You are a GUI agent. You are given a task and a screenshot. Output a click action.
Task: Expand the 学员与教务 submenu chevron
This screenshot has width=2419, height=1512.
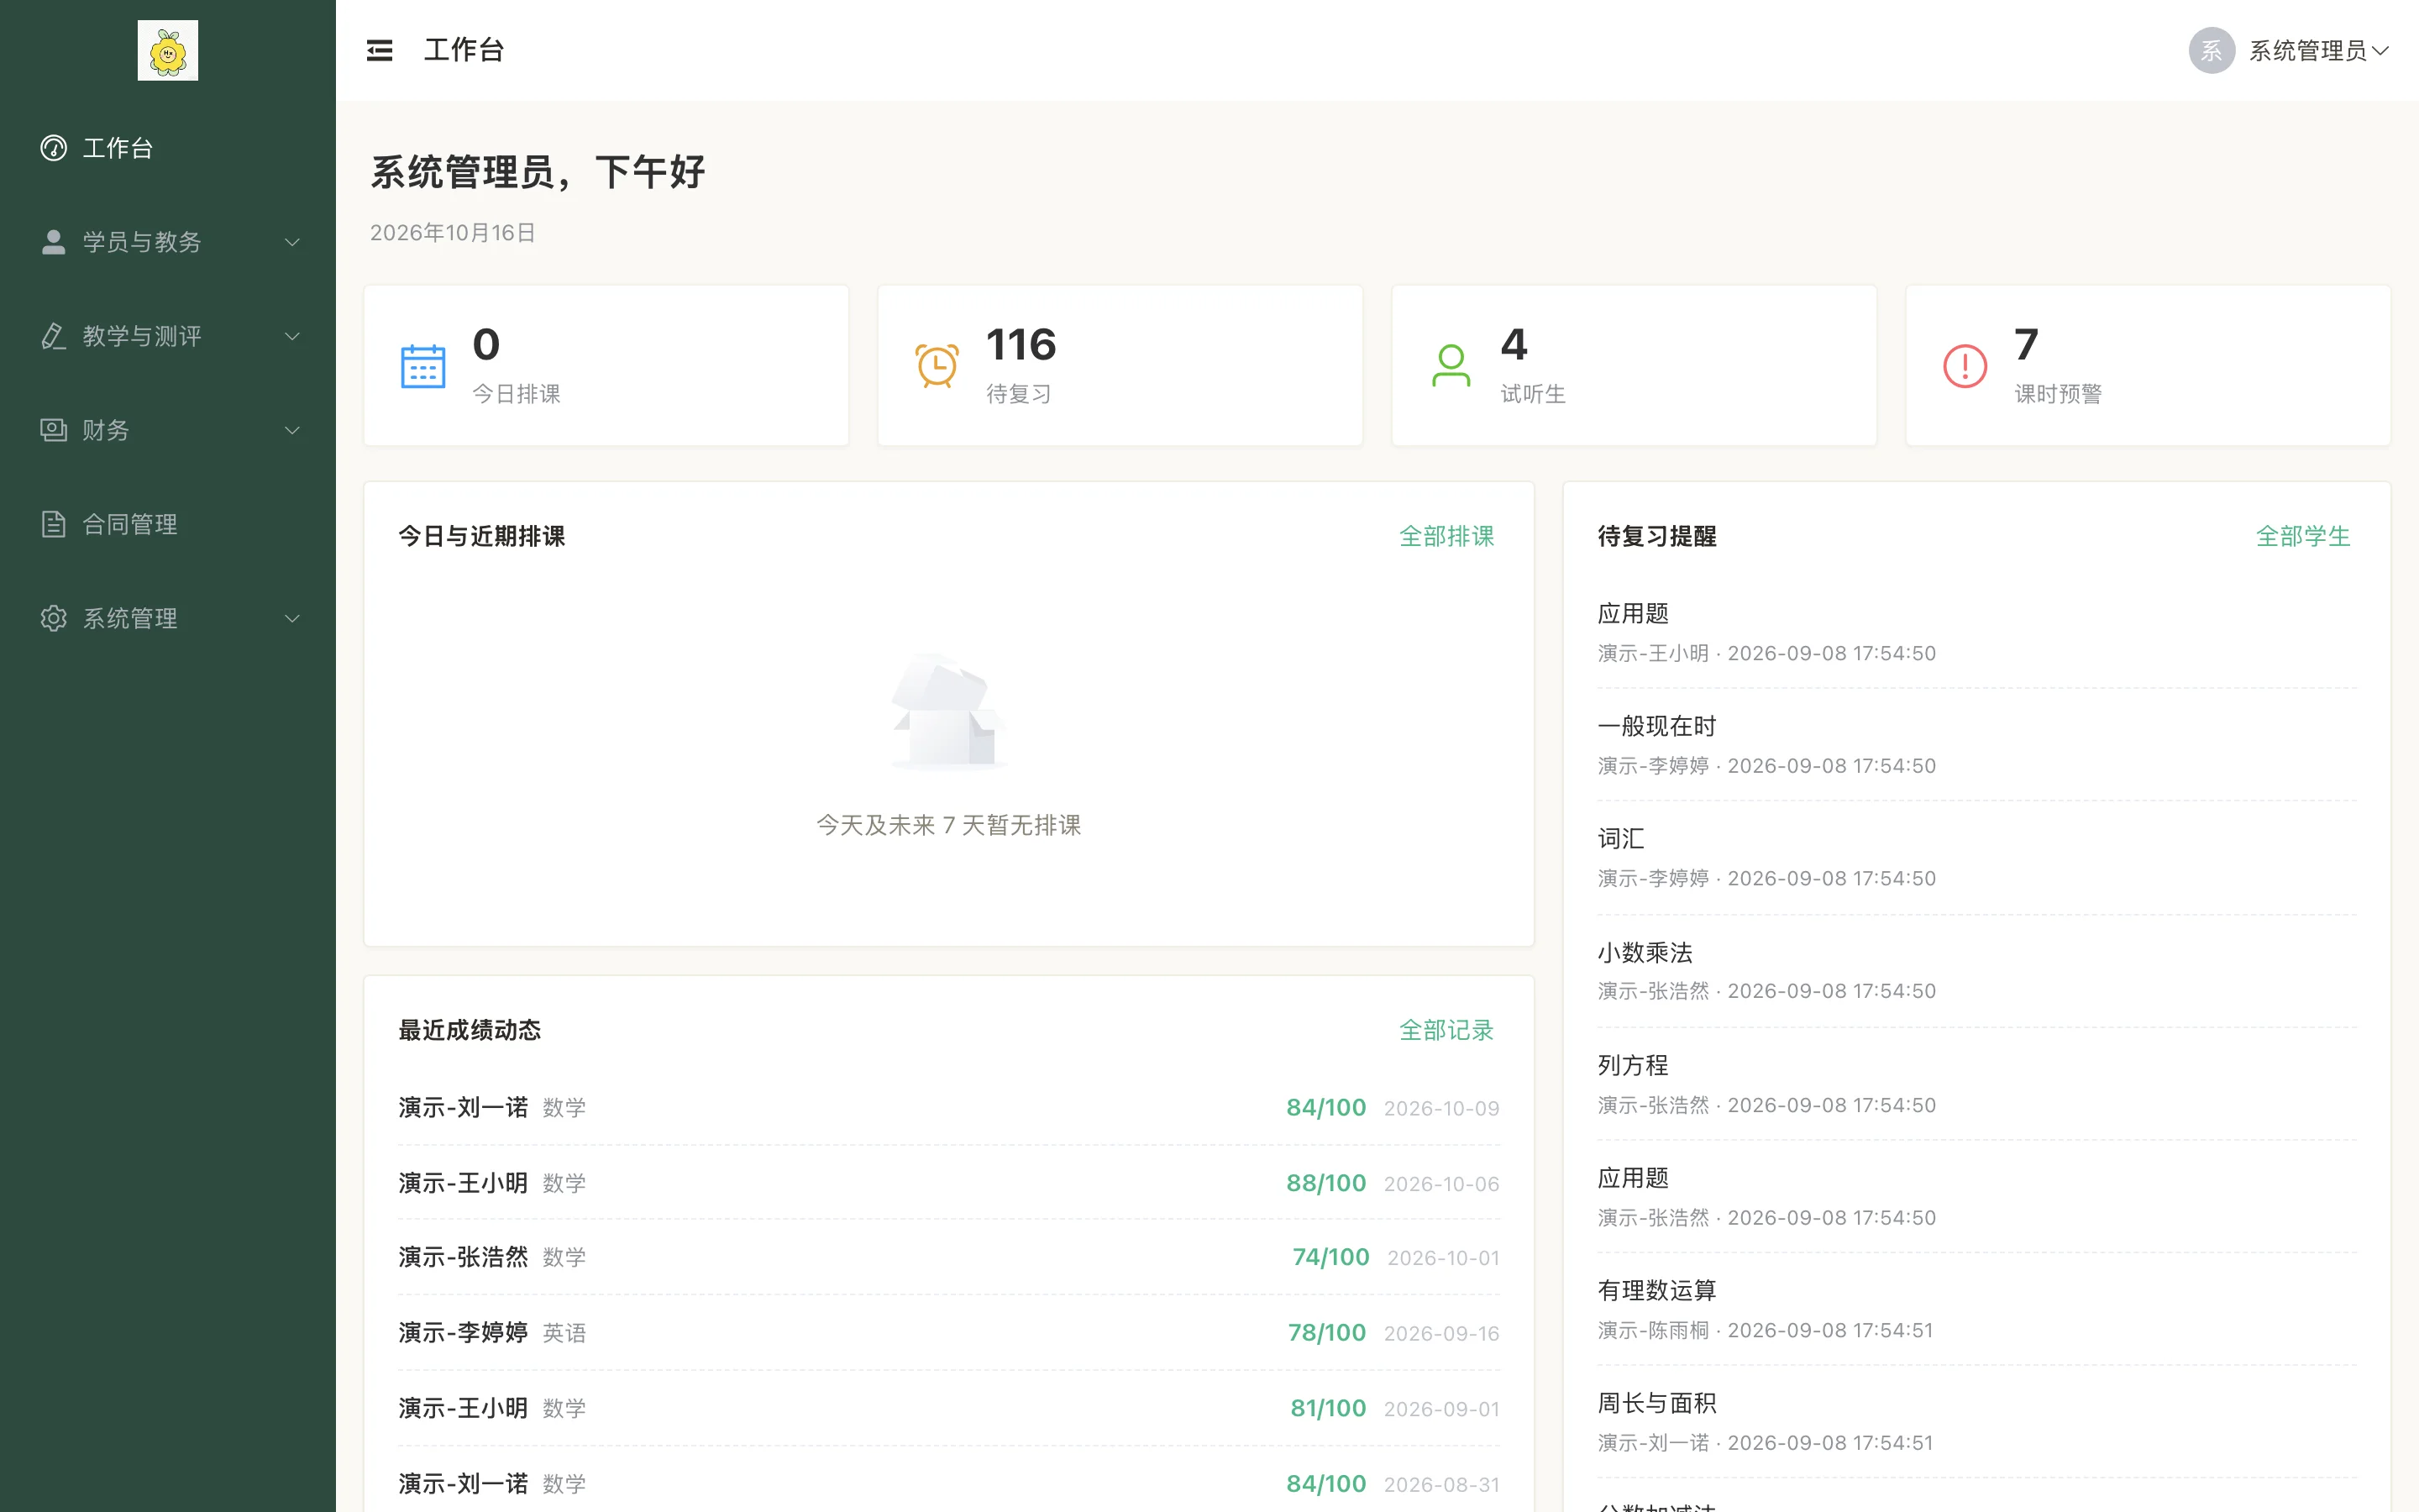293,242
